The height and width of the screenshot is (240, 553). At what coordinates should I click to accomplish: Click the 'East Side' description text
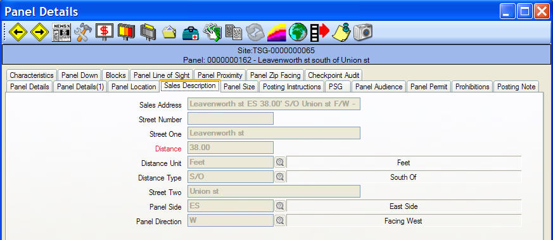[404, 206]
